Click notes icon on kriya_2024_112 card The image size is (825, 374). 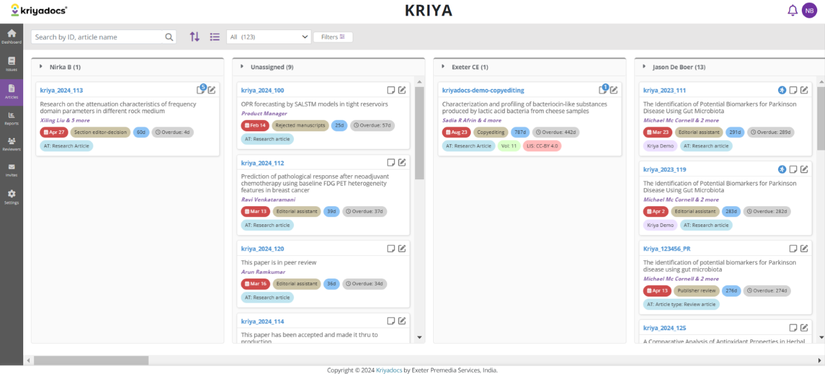[x=391, y=162]
